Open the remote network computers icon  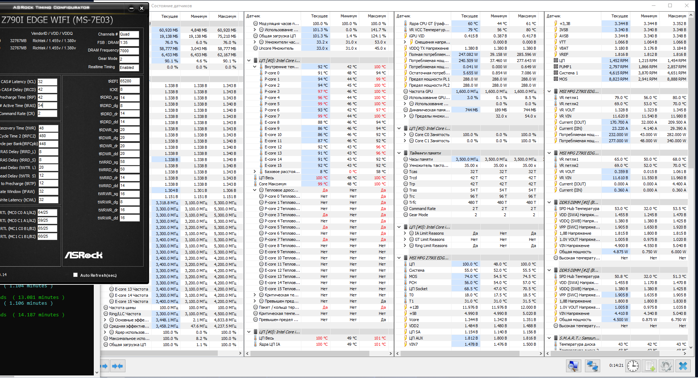(592, 366)
